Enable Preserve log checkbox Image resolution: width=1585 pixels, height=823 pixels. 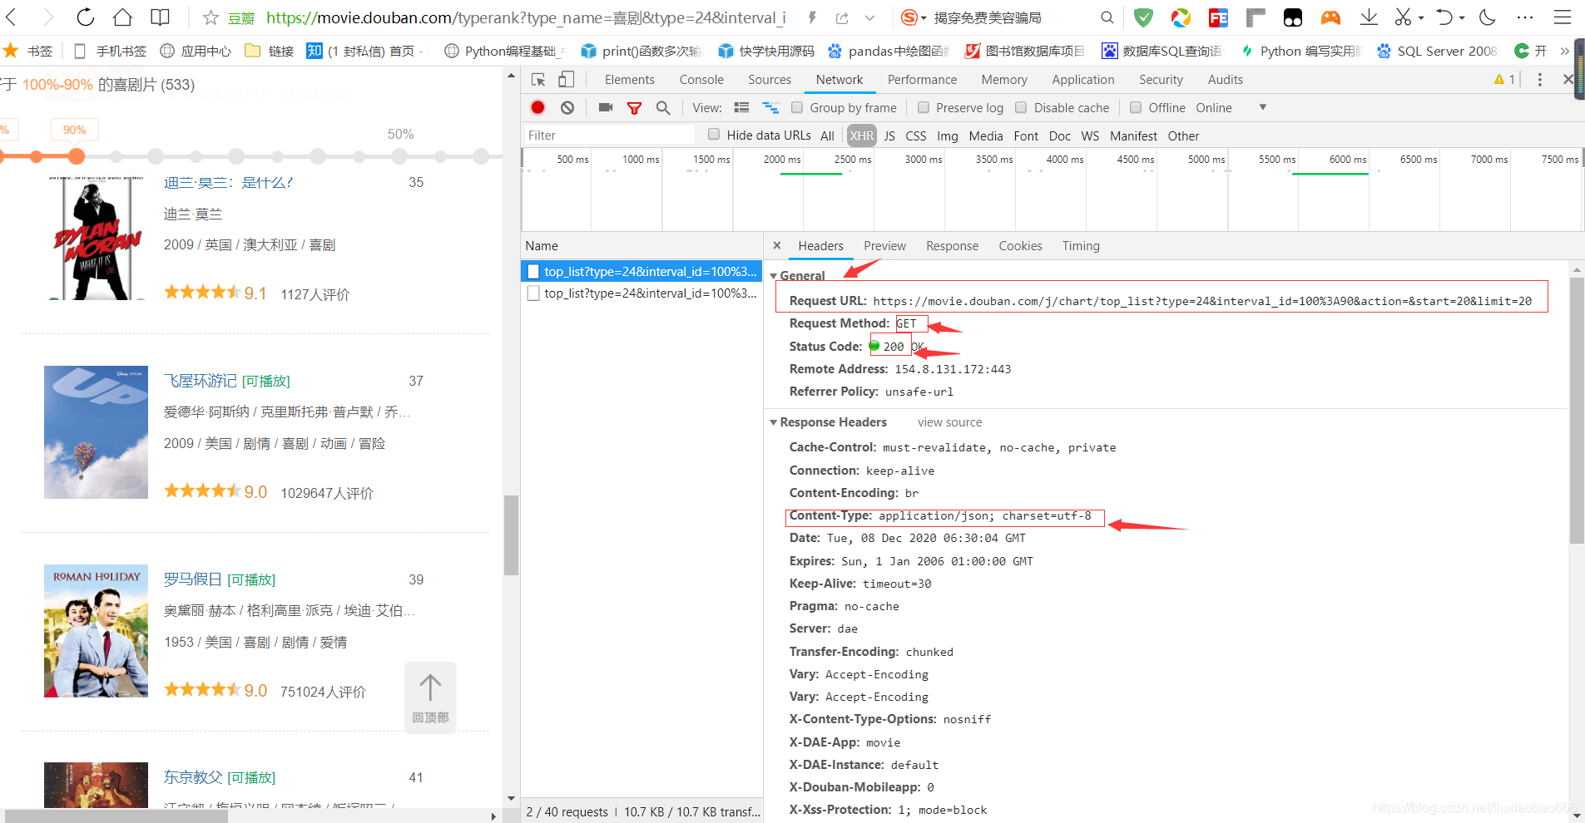coord(923,107)
